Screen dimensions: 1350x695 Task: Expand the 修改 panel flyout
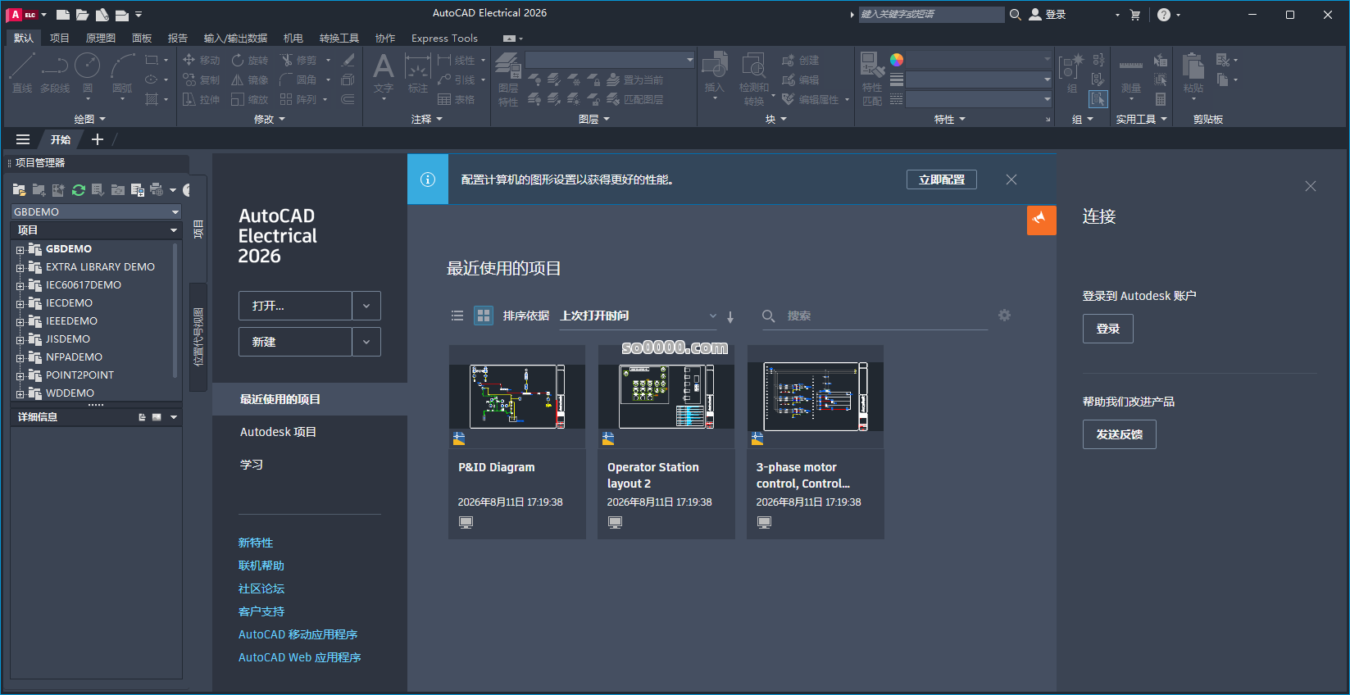tap(270, 120)
